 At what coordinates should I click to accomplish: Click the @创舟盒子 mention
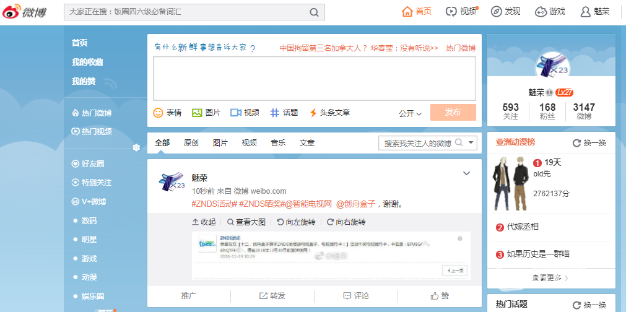pyautogui.click(x=355, y=204)
